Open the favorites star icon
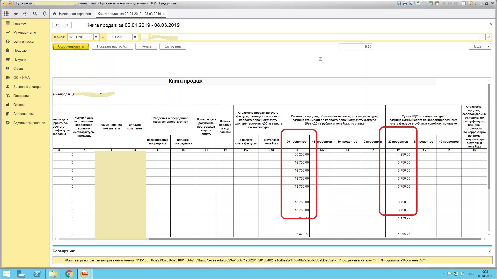Screen dimensions: 497x279 point(16,14)
